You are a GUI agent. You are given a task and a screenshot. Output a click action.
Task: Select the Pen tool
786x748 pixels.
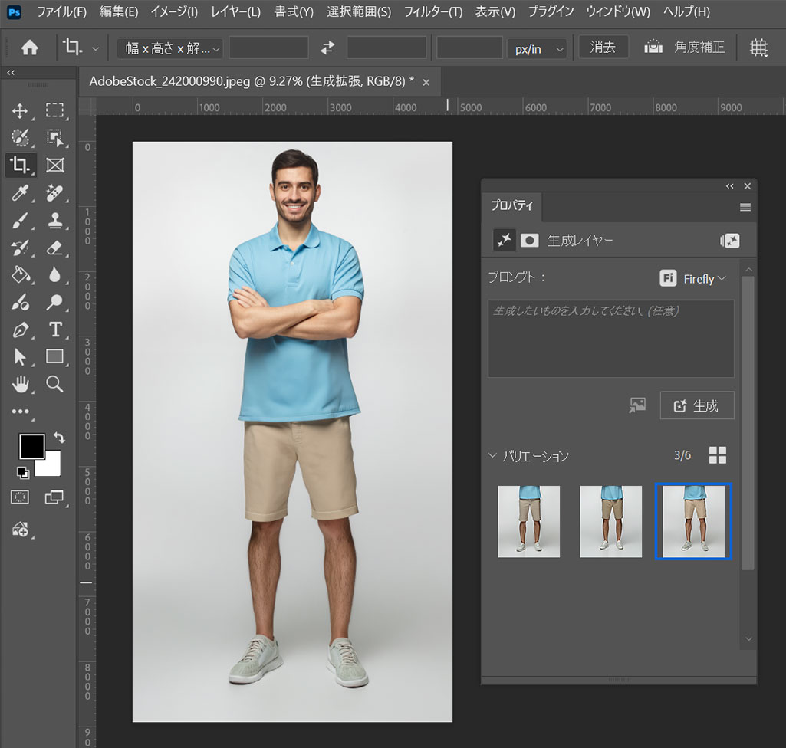click(x=20, y=330)
